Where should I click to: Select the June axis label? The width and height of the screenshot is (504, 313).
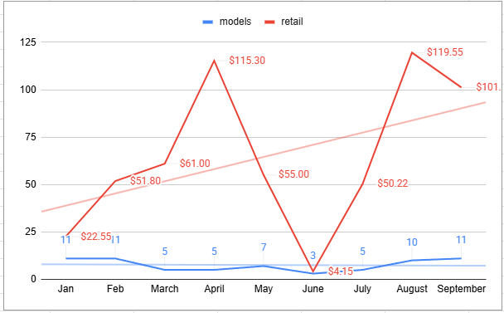click(313, 289)
